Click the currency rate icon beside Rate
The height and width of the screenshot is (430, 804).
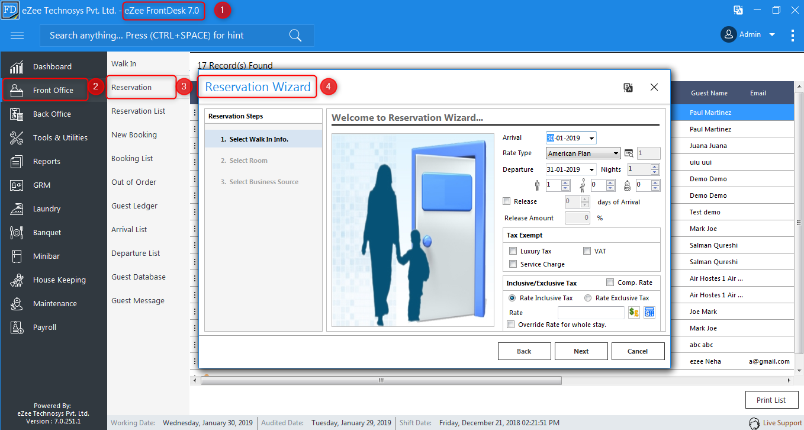click(634, 313)
